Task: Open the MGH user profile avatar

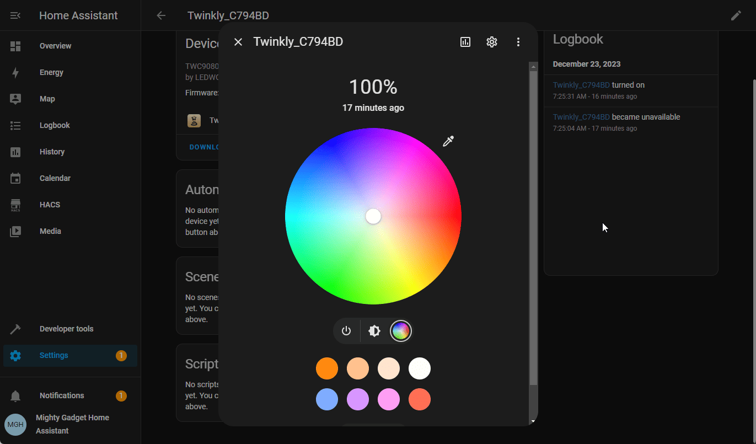Action: (15, 424)
